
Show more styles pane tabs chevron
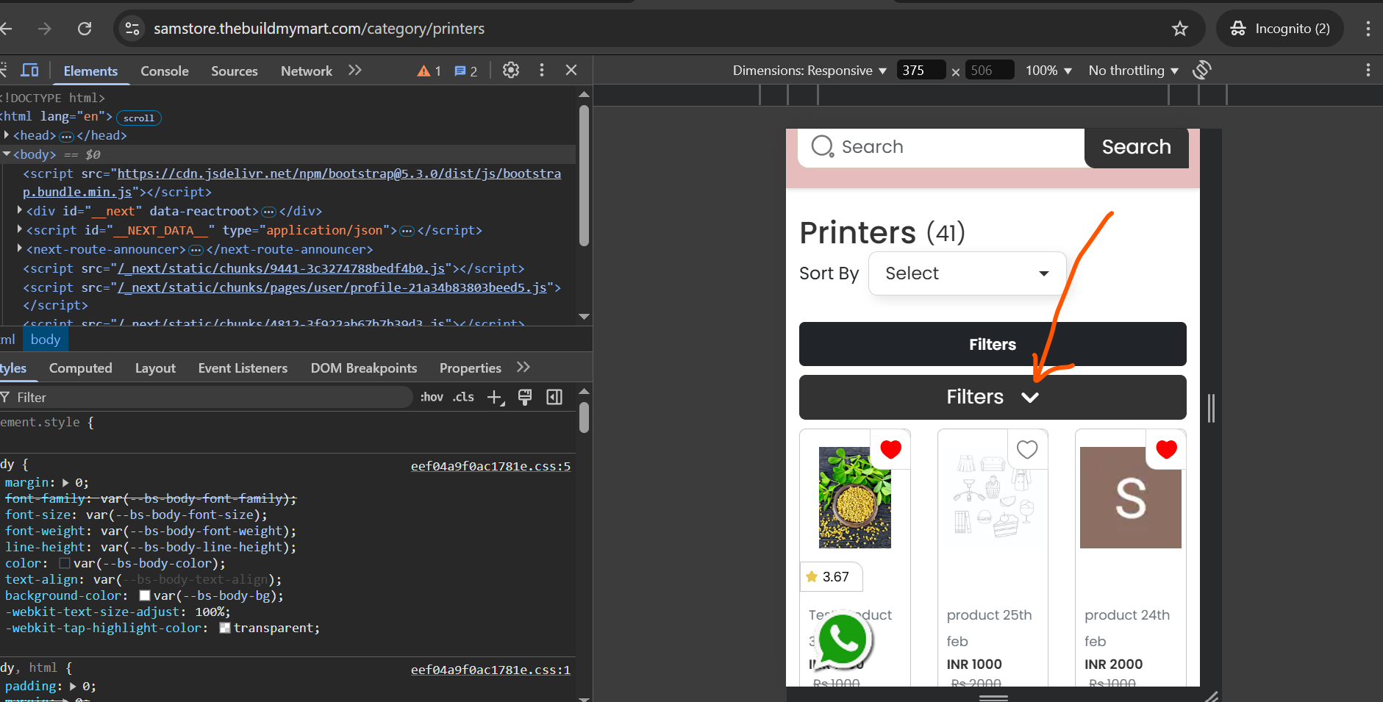[x=523, y=368]
